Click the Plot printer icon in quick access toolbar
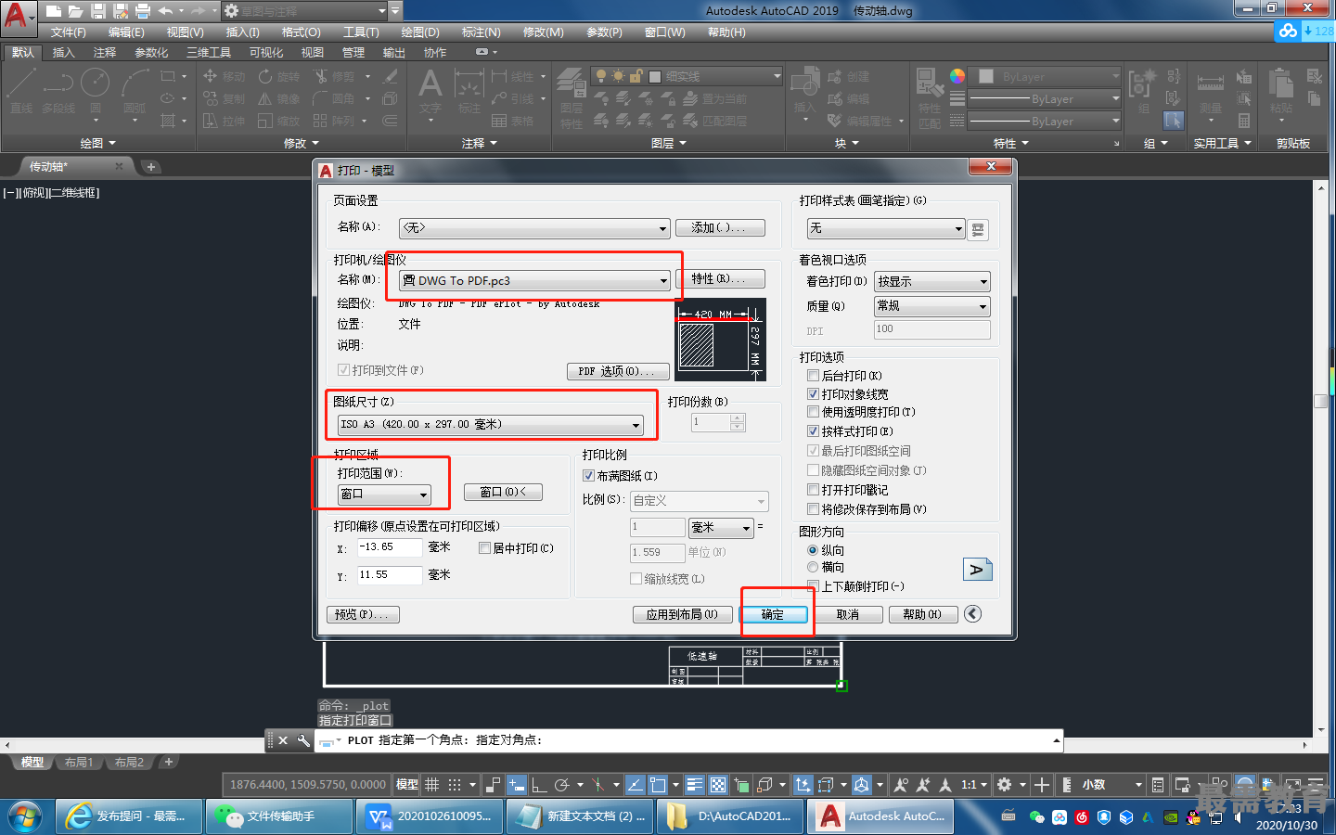Viewport: 1336px width, 835px height. [143, 11]
